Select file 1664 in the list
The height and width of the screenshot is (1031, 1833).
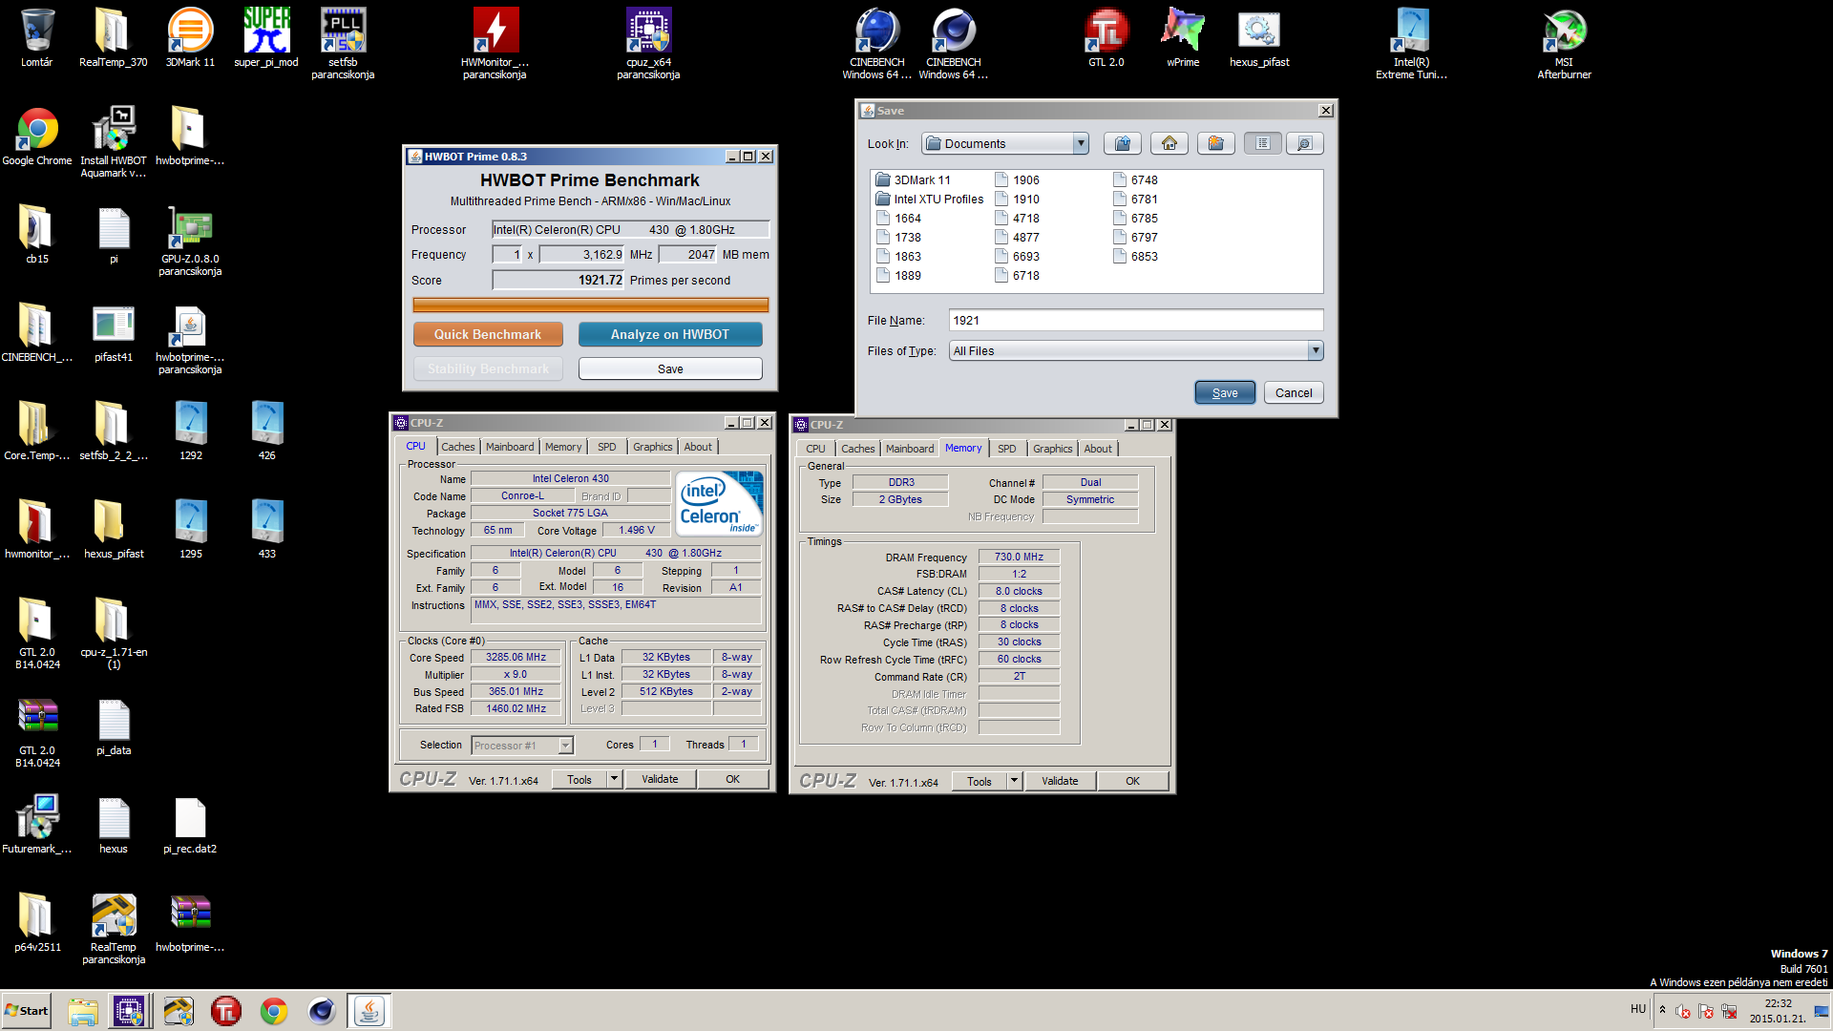click(x=899, y=219)
